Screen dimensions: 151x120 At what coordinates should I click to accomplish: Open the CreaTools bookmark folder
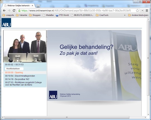102,15
